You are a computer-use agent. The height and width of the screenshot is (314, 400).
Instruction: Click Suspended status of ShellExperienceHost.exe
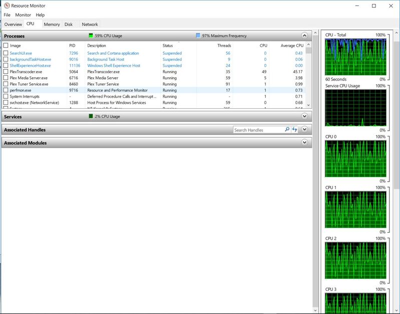[x=172, y=66]
